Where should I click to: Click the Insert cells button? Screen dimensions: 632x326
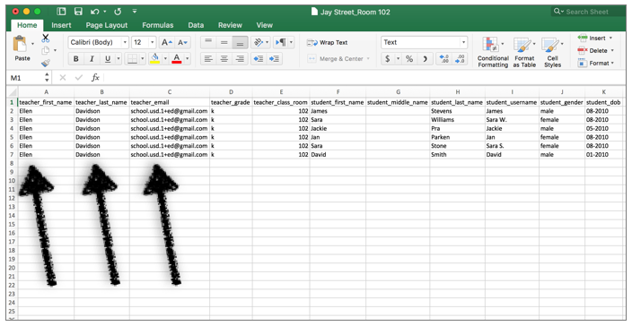[x=595, y=39]
